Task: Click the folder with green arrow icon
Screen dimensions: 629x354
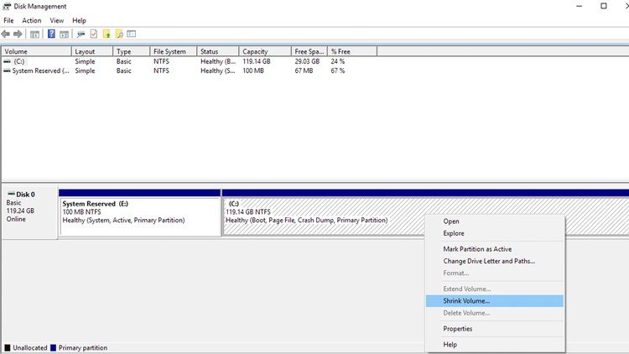Action: pos(107,34)
